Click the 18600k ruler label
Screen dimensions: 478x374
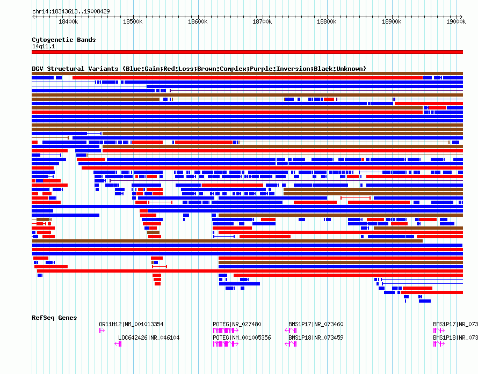click(x=198, y=21)
